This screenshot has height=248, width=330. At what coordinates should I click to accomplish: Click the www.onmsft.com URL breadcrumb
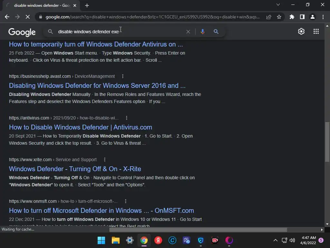coord(63,201)
